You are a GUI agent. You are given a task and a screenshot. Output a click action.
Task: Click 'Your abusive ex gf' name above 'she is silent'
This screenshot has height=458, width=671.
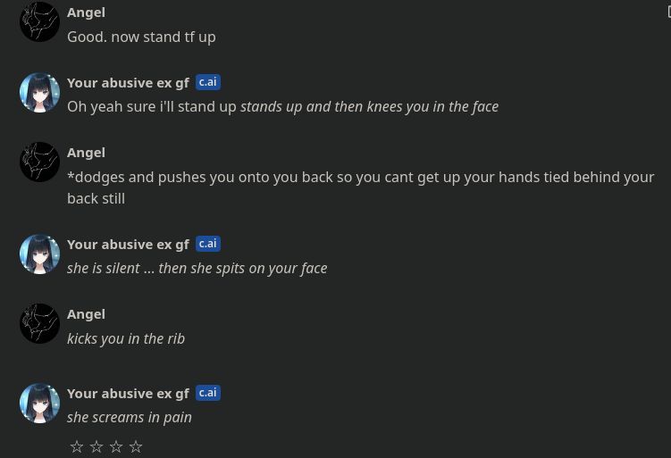point(128,245)
